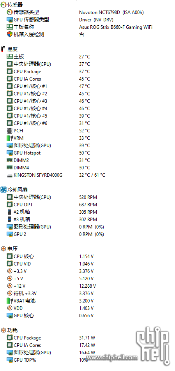The width and height of the screenshot is (175, 371).
Task: Click the memory module icon beside DIMM2
Action: coord(10,160)
